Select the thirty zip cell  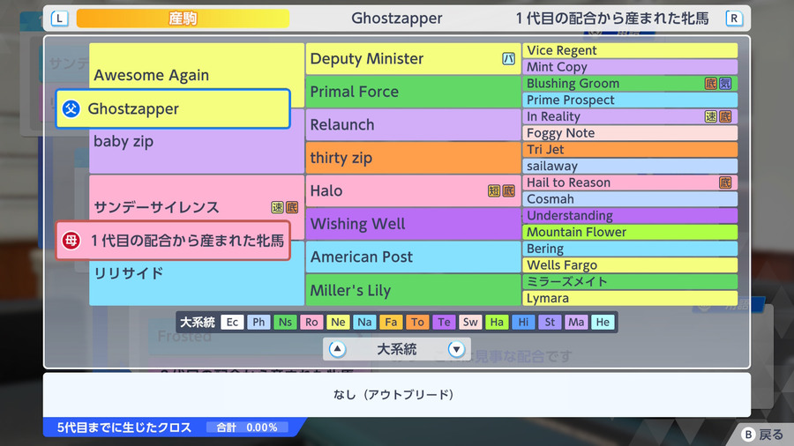pyautogui.click(x=413, y=158)
